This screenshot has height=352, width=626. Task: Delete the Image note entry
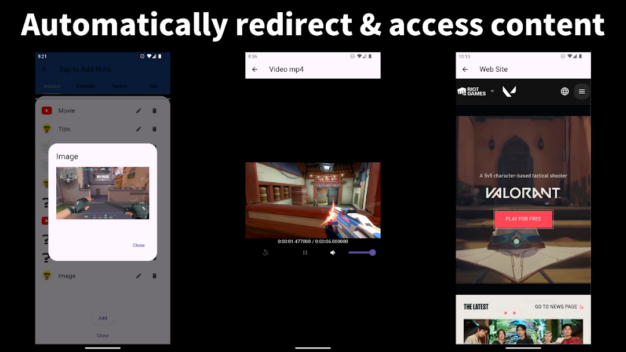(x=155, y=276)
